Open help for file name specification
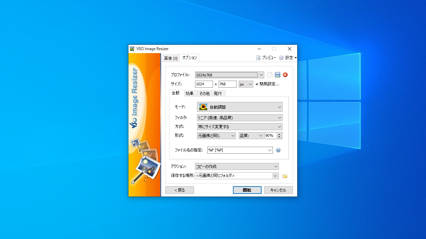The image size is (426, 239). click(278, 150)
